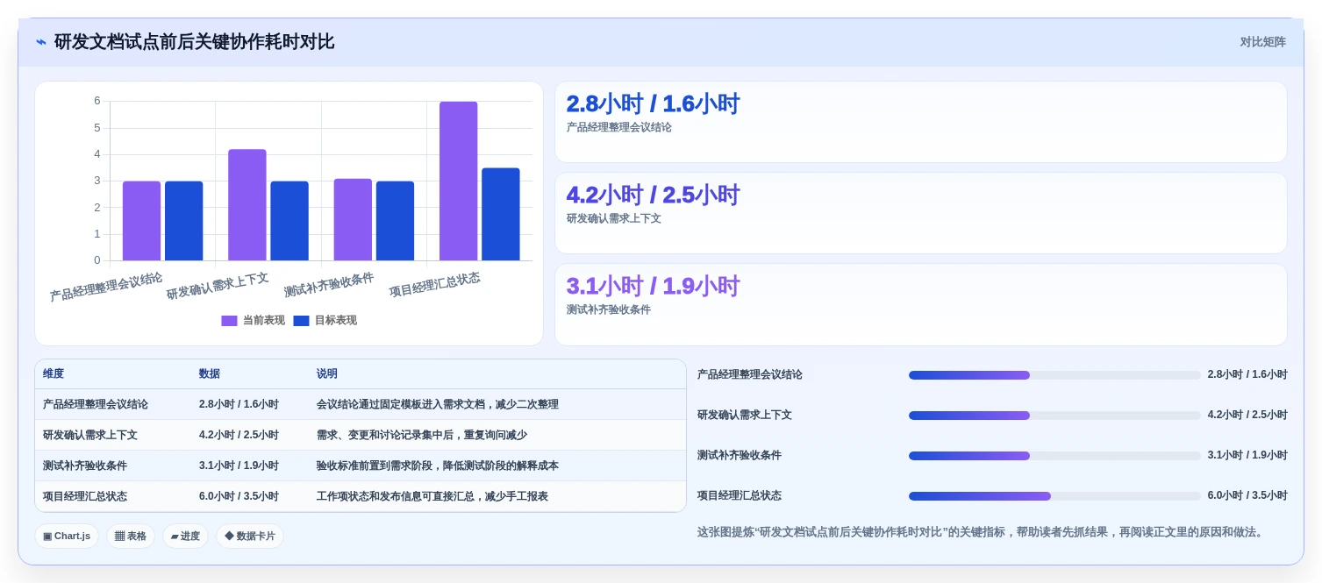Click purple bar for 研发确认需求上下文 in chart
The image size is (1322, 583).
(247, 205)
